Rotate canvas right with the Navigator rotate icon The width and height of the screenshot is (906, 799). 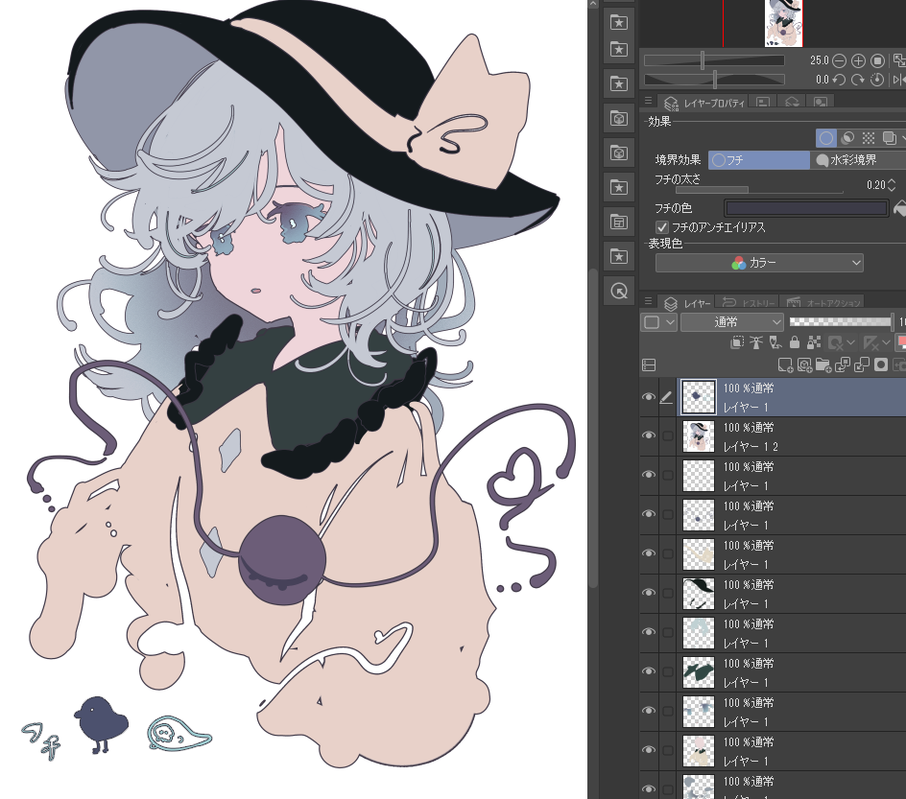click(857, 80)
